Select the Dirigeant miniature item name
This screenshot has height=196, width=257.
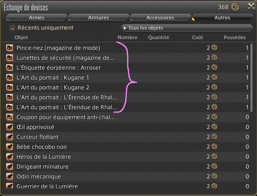pos(43,167)
